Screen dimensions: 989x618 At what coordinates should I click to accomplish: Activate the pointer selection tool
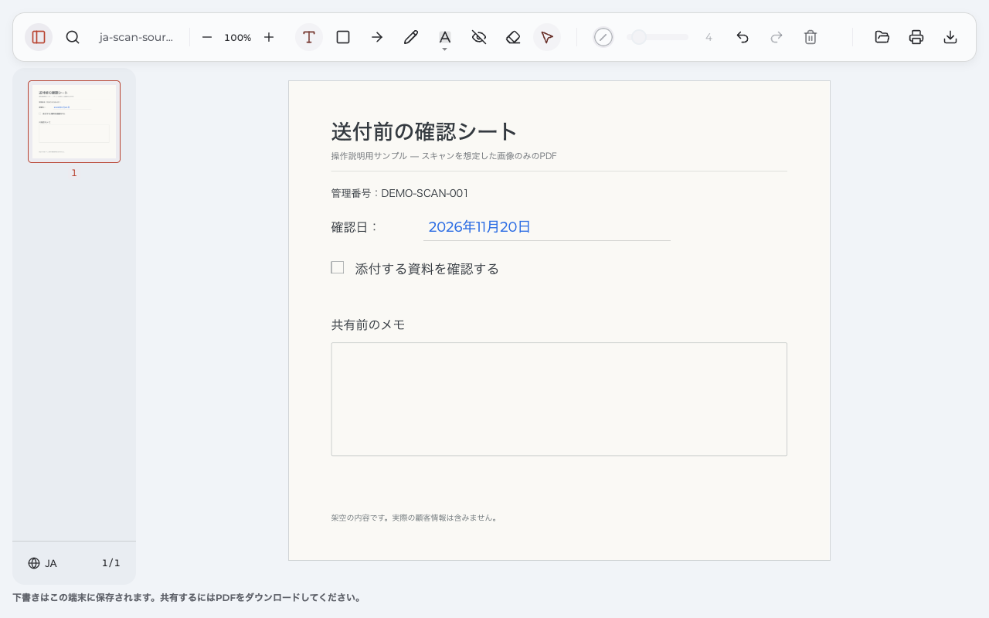point(547,37)
